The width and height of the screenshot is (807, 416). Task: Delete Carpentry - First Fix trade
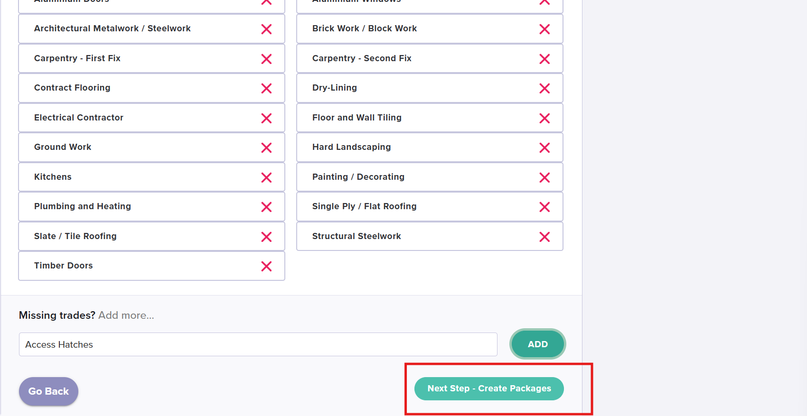click(x=266, y=59)
